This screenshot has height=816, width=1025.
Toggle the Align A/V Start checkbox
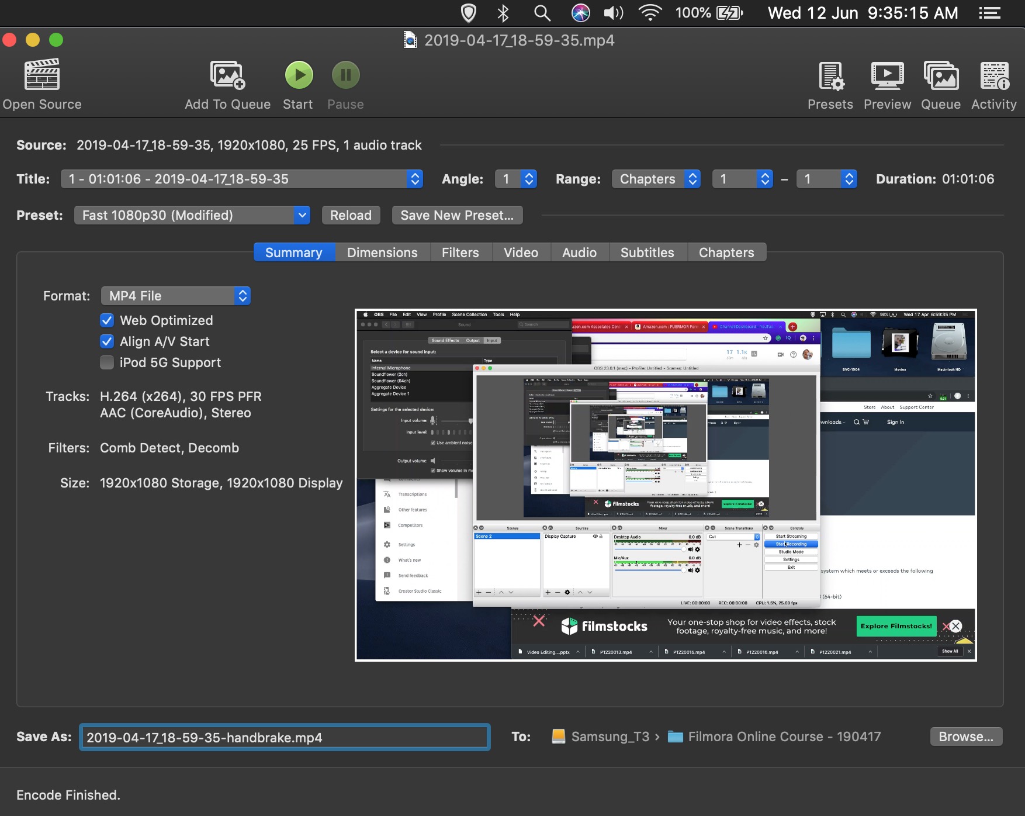tap(107, 341)
